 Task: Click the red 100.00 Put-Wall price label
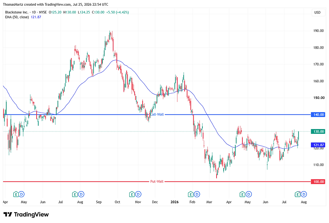click(x=318, y=181)
